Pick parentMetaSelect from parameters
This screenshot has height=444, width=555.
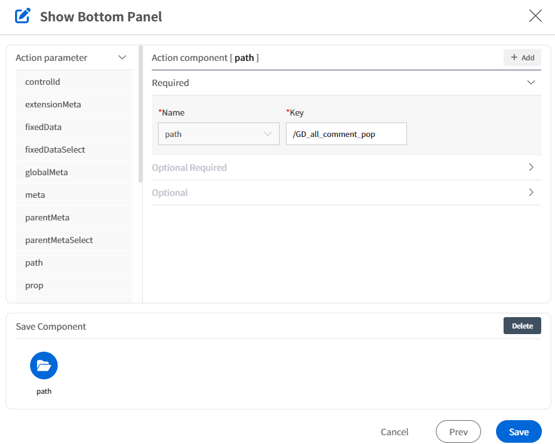coord(73,241)
